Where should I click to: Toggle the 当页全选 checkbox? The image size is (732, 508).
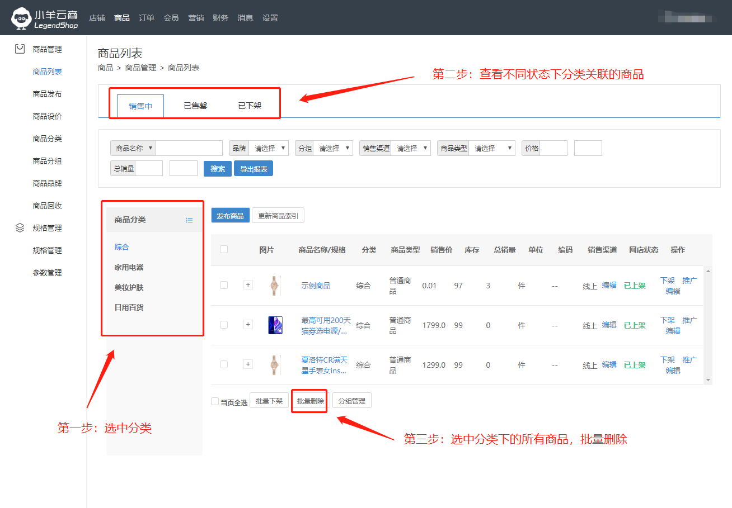pos(215,401)
